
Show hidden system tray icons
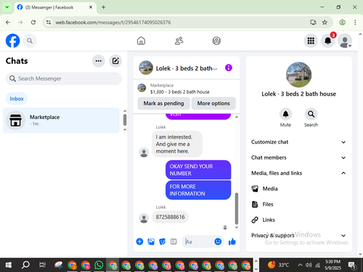pyautogui.click(x=300, y=265)
